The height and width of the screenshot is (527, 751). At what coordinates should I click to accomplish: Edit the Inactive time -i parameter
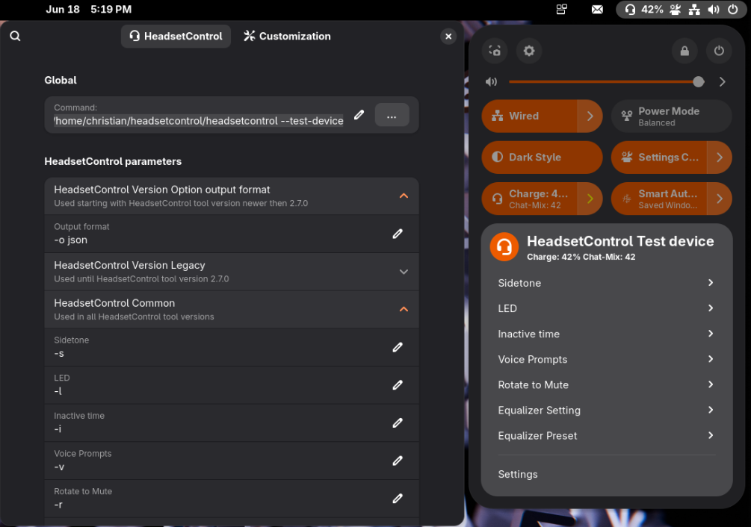pos(398,422)
